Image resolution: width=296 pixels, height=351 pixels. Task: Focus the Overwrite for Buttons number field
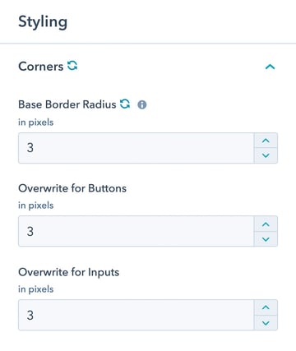tap(136, 231)
